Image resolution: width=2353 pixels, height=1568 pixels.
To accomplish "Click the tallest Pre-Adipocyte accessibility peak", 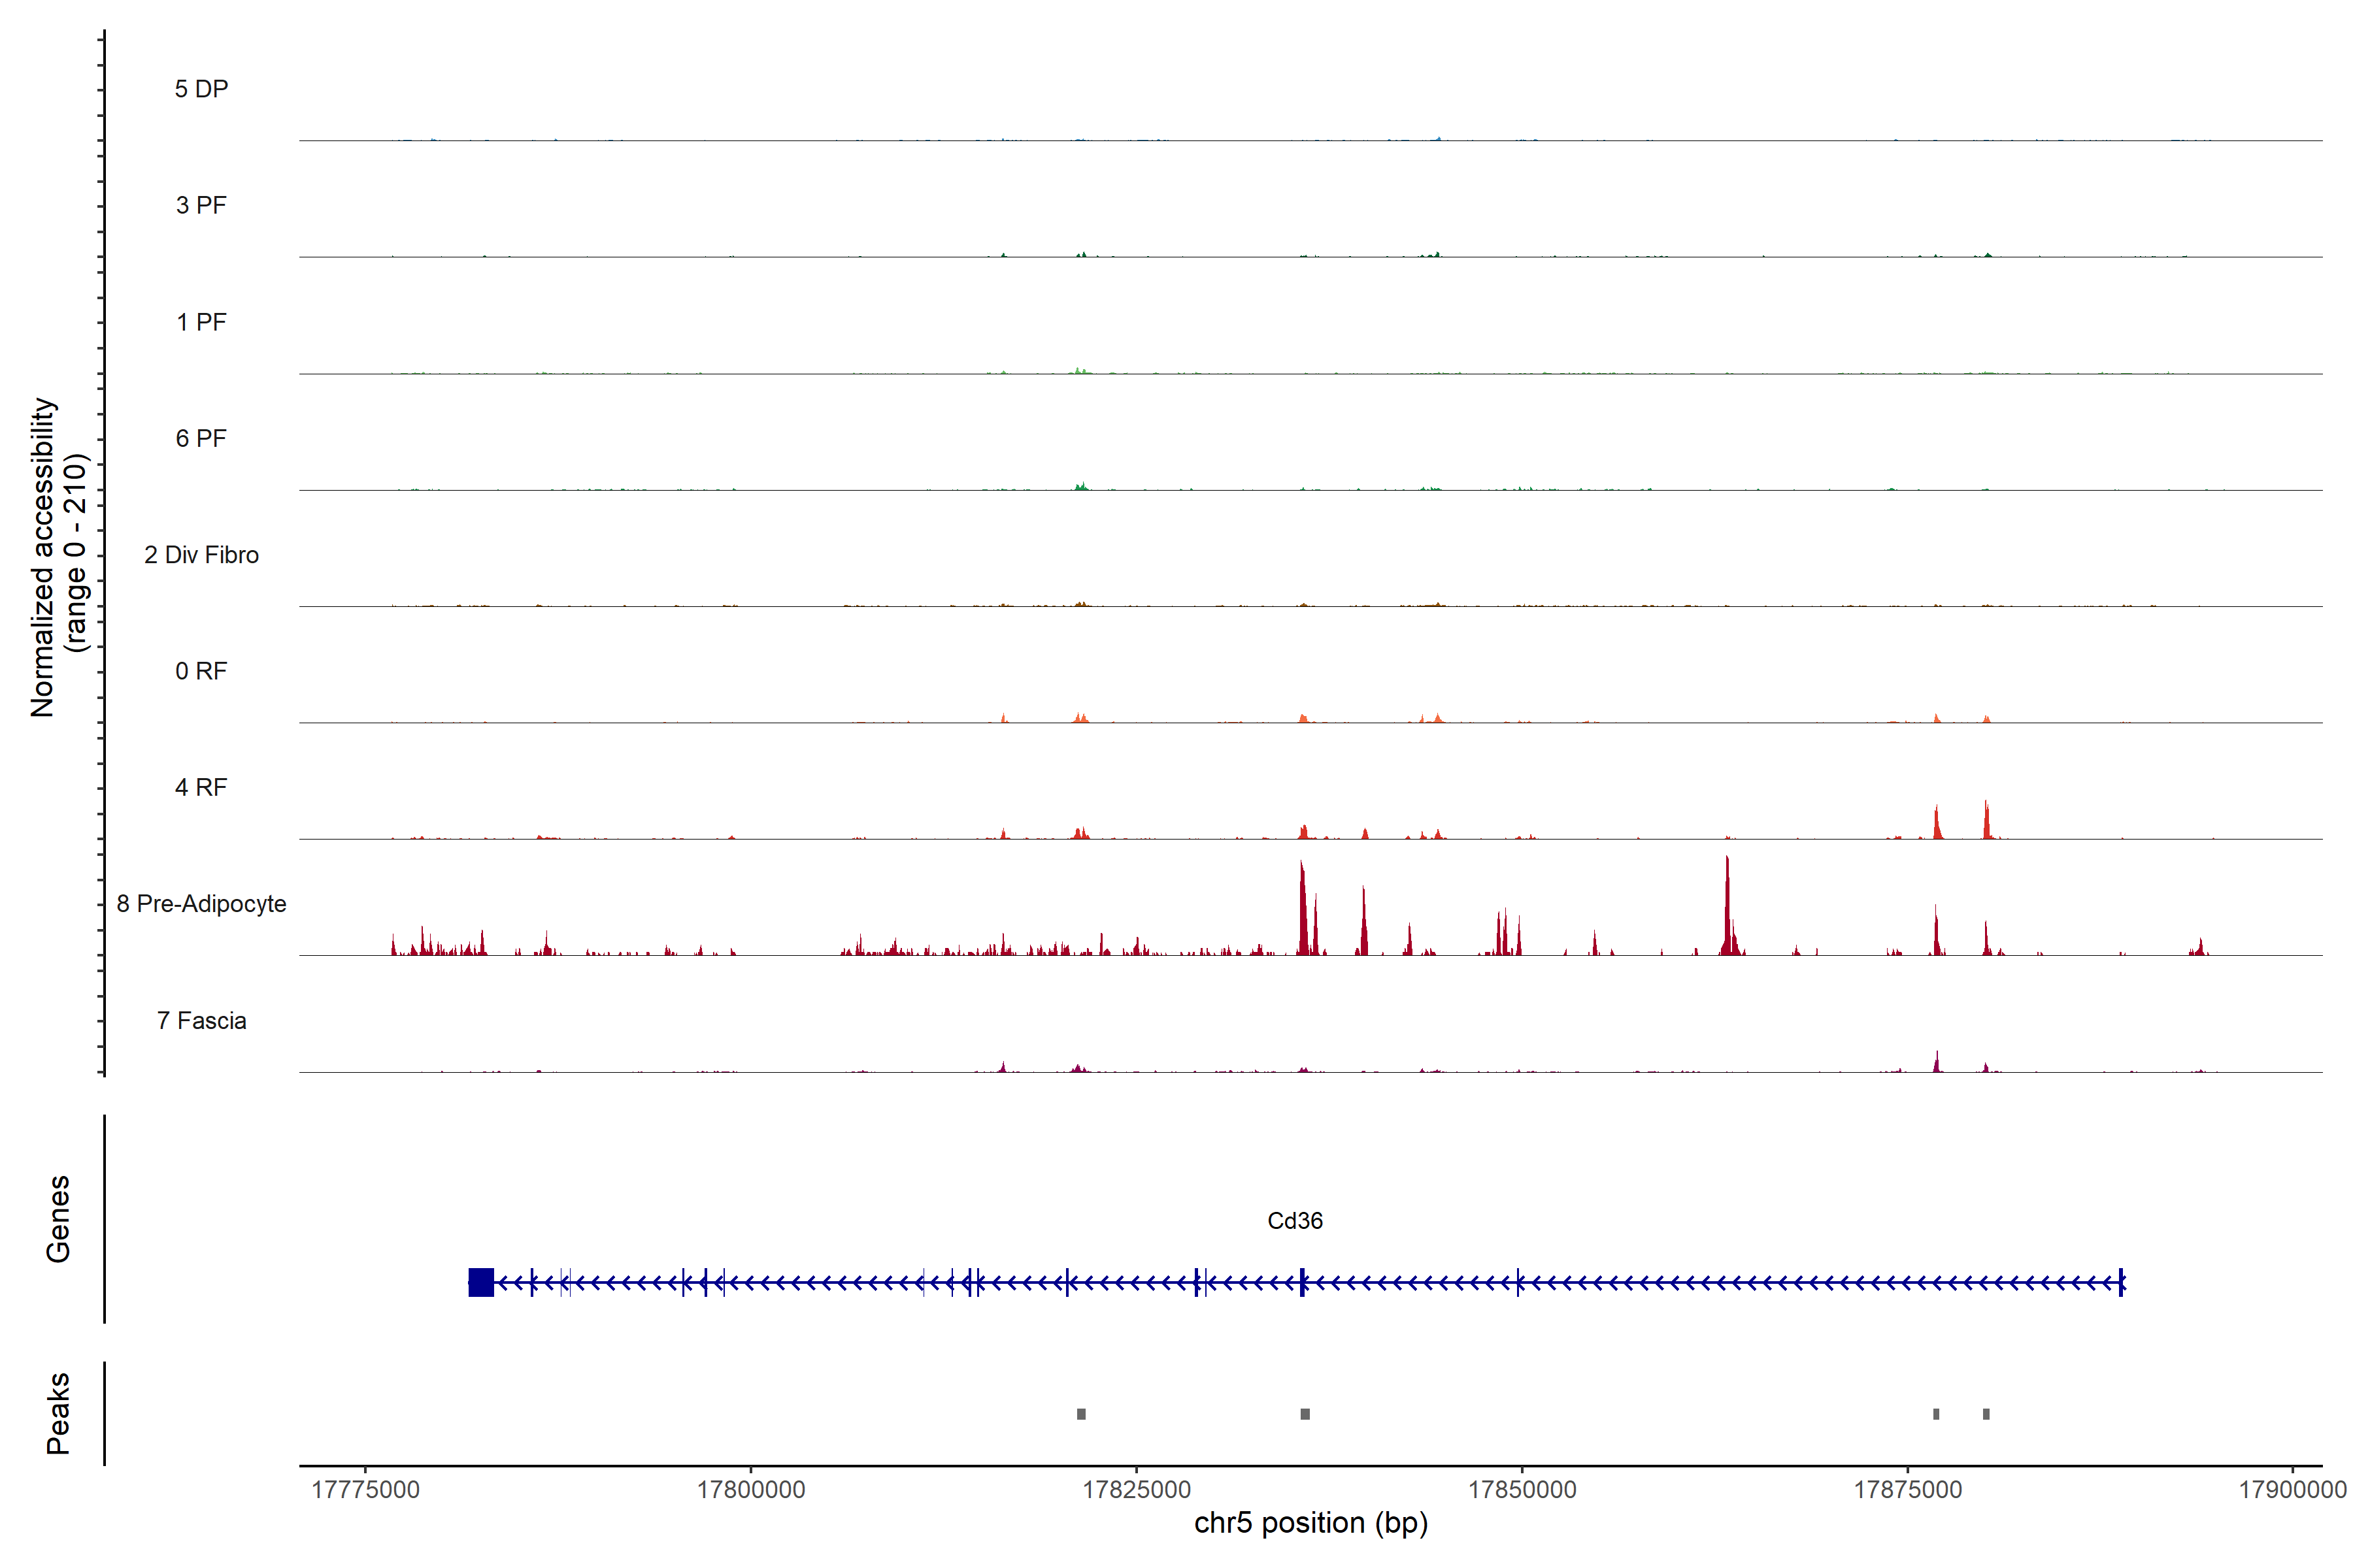I will pyautogui.click(x=1727, y=905).
